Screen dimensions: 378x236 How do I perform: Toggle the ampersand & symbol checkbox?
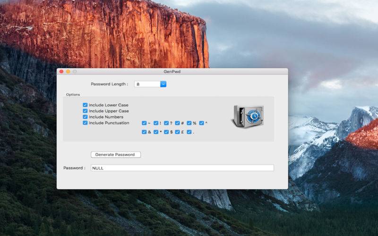pos(144,132)
